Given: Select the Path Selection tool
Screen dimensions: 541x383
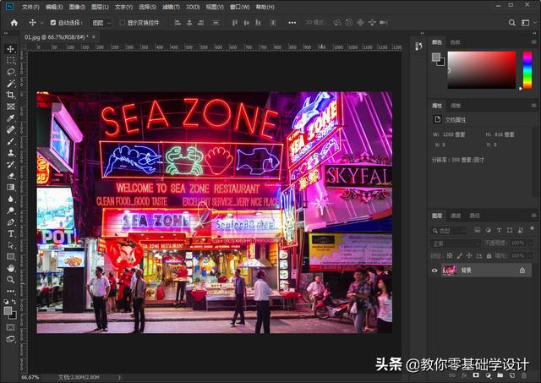Looking at the screenshot, I should coord(11,245).
